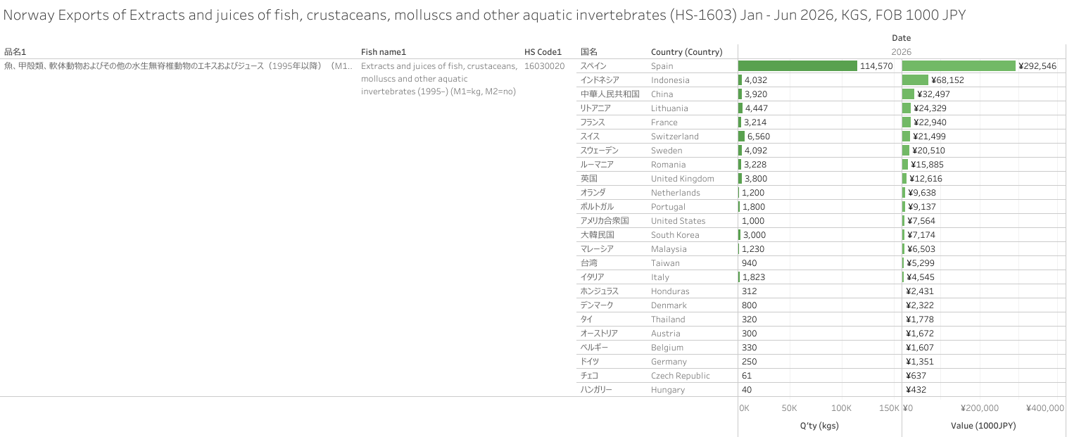Click the Switzerland quantity bar 6,560
The width and height of the screenshot is (1067, 437).
(741, 136)
